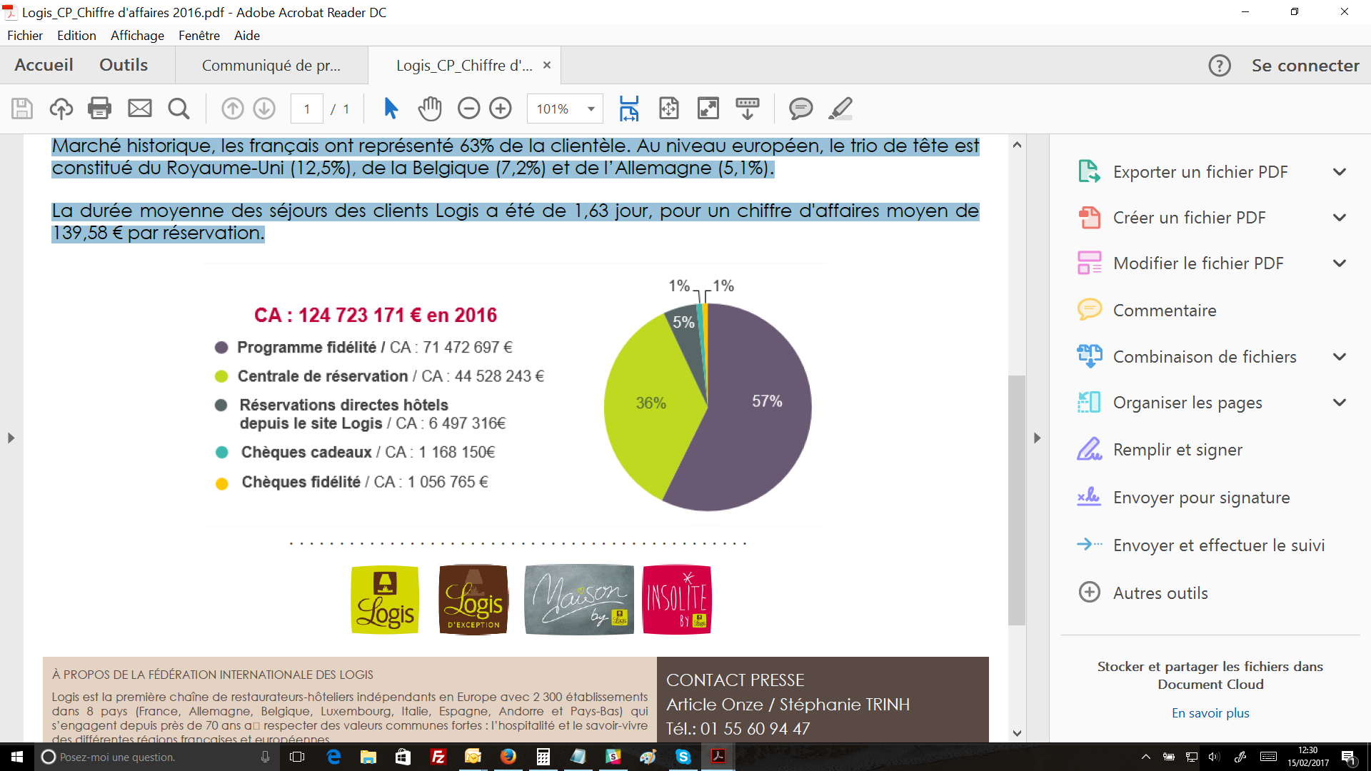Open the help question mark icon

coord(1219,66)
